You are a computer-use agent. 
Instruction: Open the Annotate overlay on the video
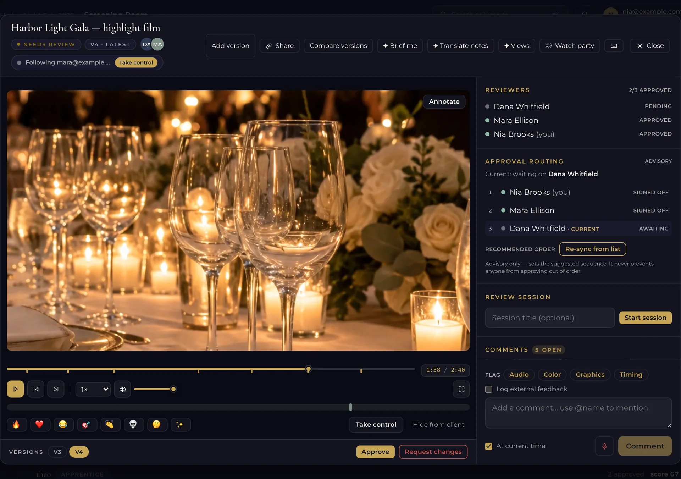[x=444, y=101]
